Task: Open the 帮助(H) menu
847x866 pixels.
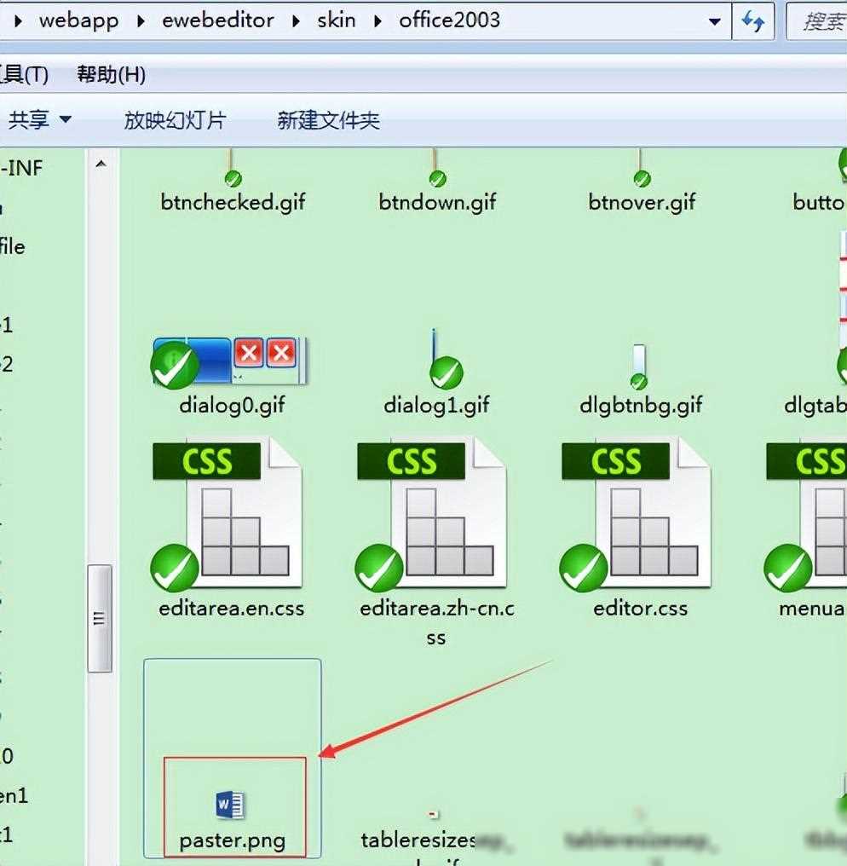Action: coord(111,75)
